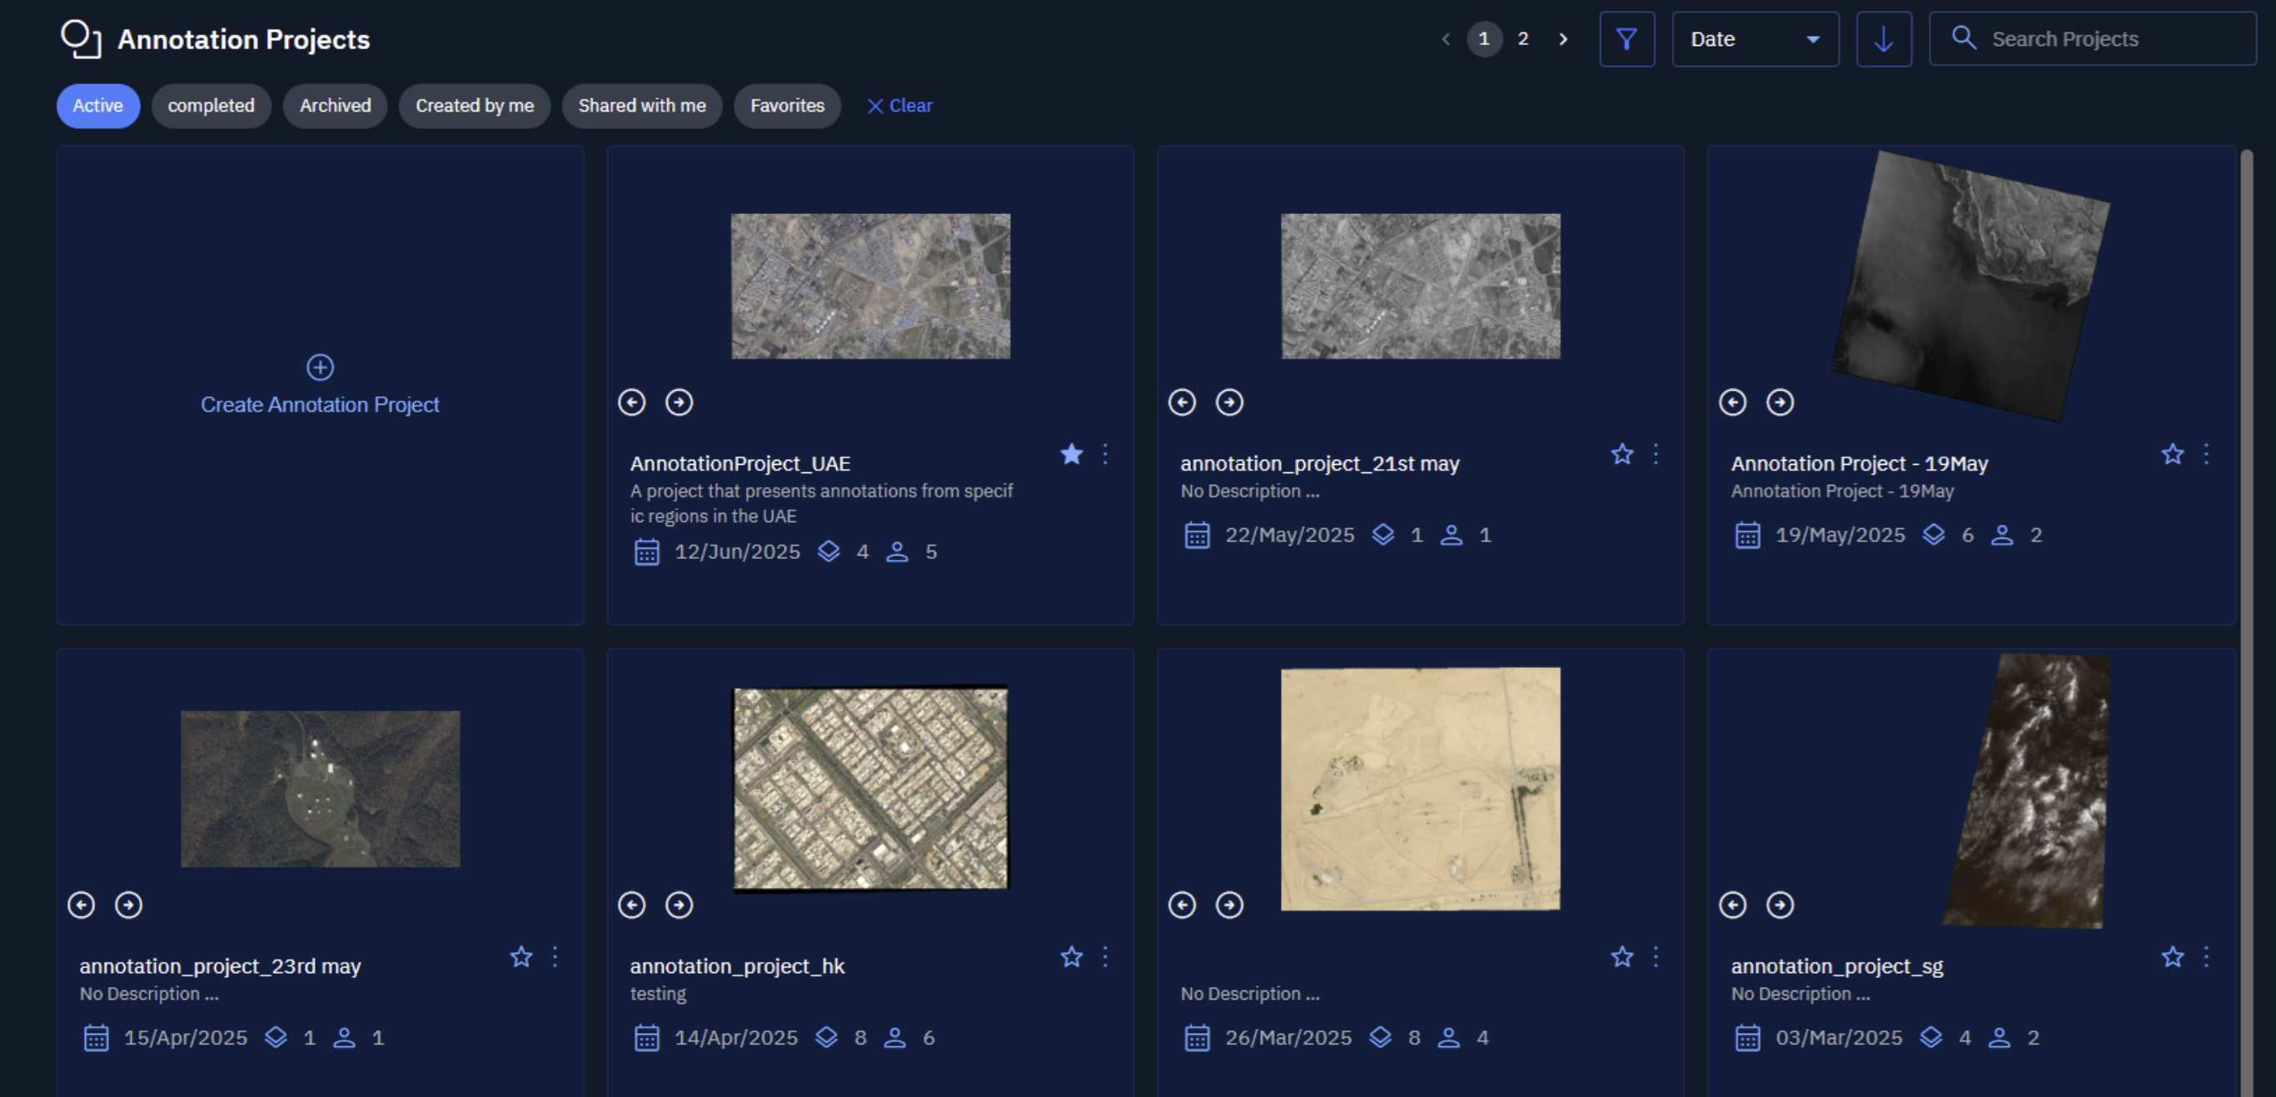Unfavorite AnnotationProject_UAE using its star
The height and width of the screenshot is (1097, 2276).
click(1071, 453)
